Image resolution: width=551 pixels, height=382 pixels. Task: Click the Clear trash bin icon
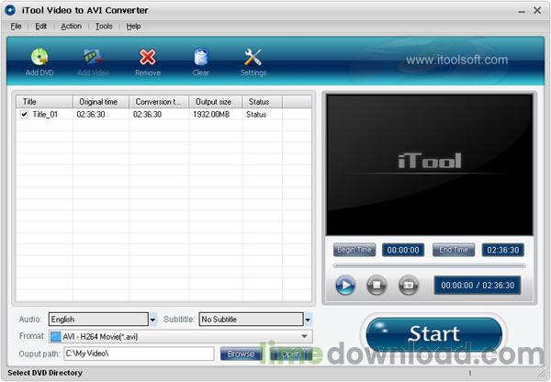tap(201, 57)
